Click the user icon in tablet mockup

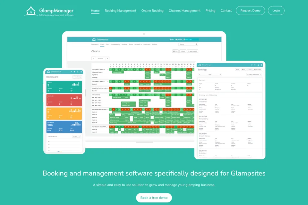tap(258, 65)
